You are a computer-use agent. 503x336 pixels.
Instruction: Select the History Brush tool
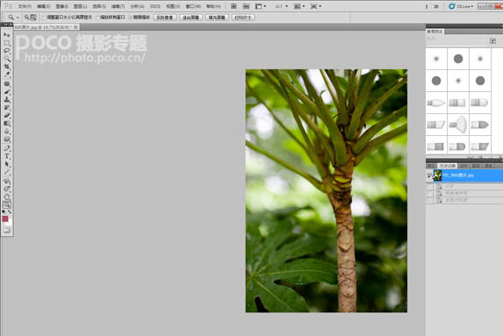coord(7,108)
